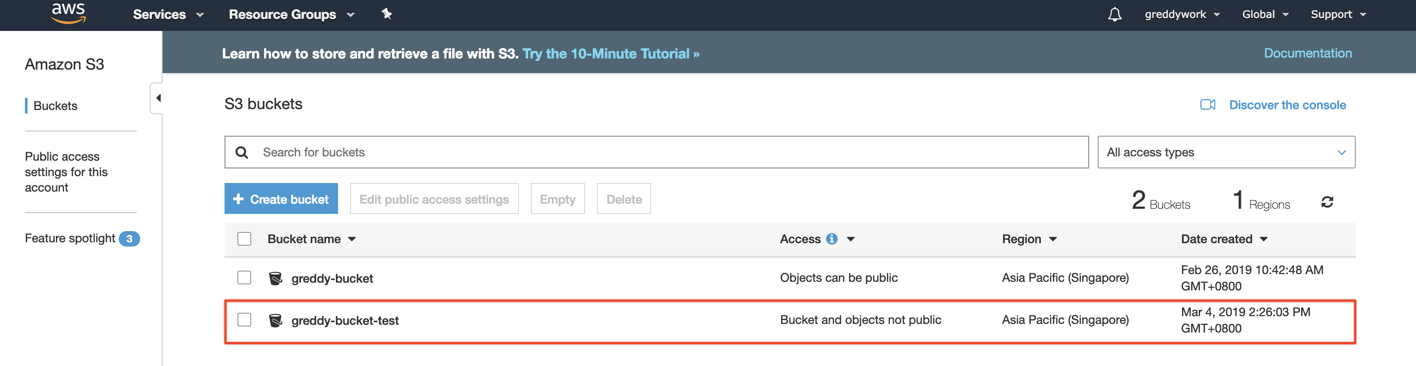The height and width of the screenshot is (366, 1416).
Task: Select the greddy-bucket-test row checkbox
Action: pos(244,320)
